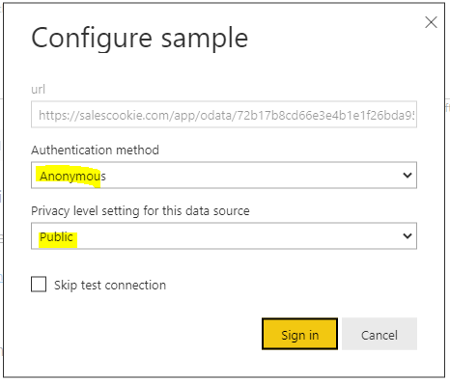Click the Skip test connection label text
The image size is (450, 383).
[110, 286]
